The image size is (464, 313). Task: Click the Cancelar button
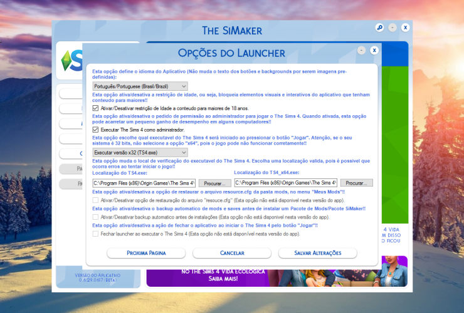coord(232,253)
